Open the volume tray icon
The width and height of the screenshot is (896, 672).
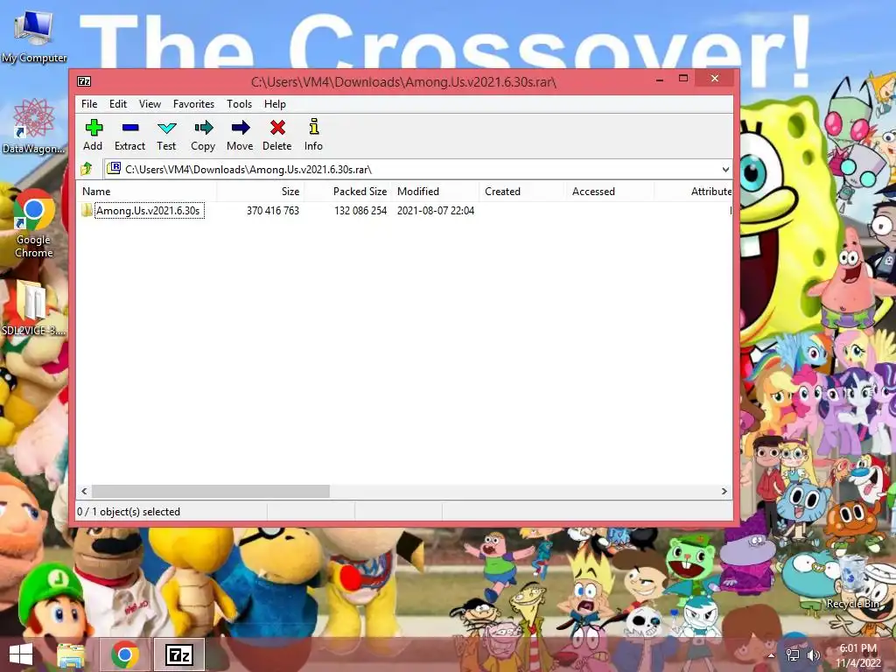813,655
